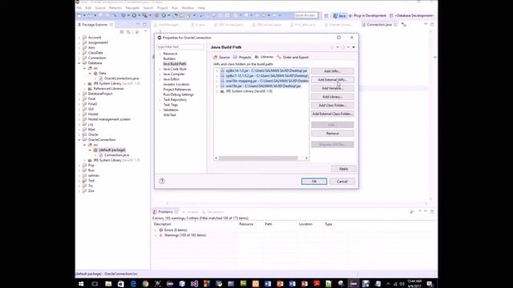
Task: Open the File menu
Action: [79, 8]
